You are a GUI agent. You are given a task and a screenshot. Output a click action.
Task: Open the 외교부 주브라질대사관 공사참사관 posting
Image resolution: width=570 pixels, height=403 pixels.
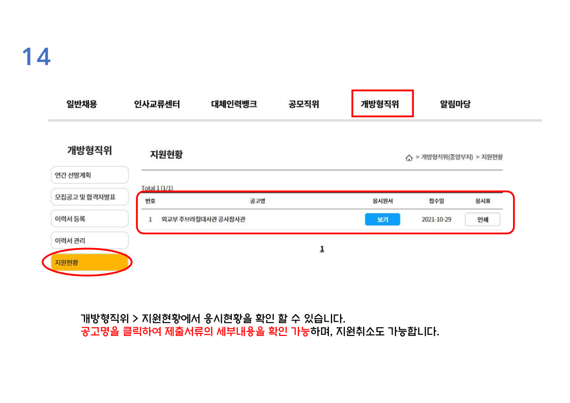203,220
